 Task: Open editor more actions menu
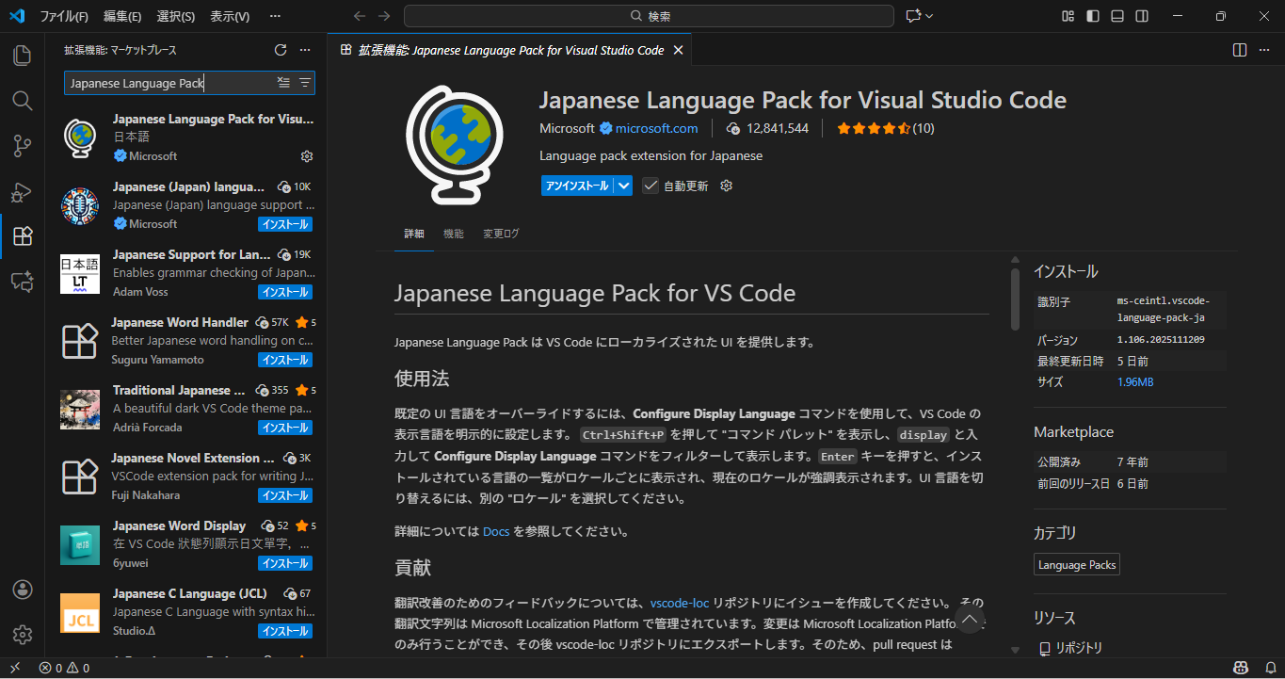(1264, 50)
